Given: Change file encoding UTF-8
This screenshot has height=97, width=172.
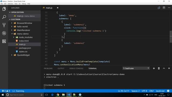Looking at the screenshot, I should [144, 91].
